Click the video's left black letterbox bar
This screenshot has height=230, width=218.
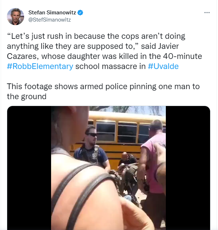pos(29,168)
